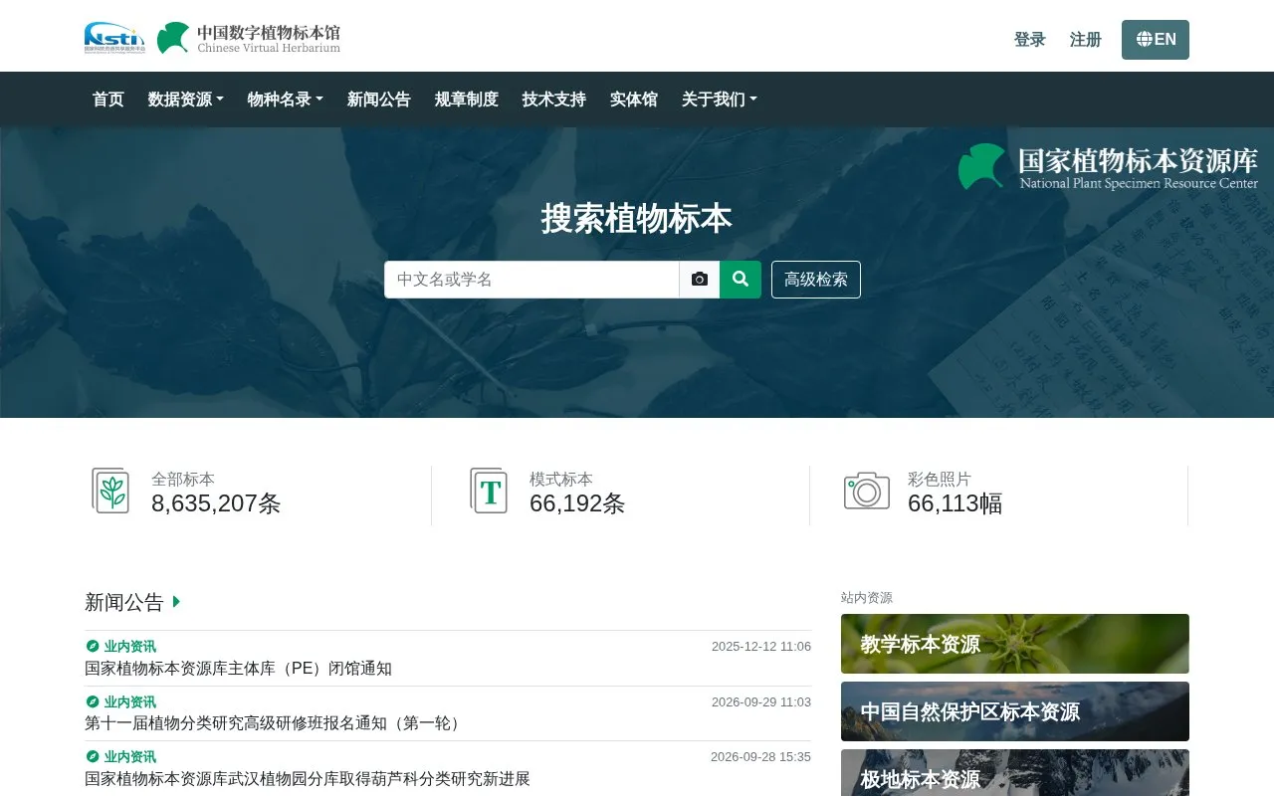
Task: Click the 搜索植物标本 heading
Action: click(x=637, y=218)
